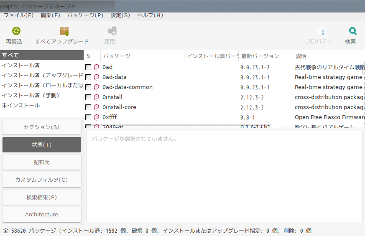Open the ファイル(F) menu
The image size is (365, 236).
coord(18,15)
